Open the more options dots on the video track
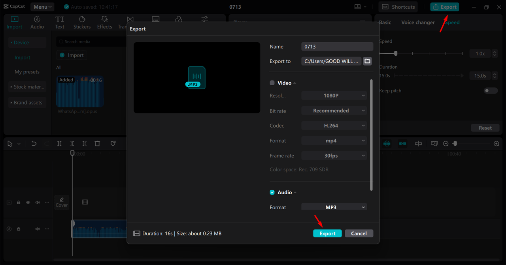Image resolution: width=506 pixels, height=265 pixels. tap(47, 202)
